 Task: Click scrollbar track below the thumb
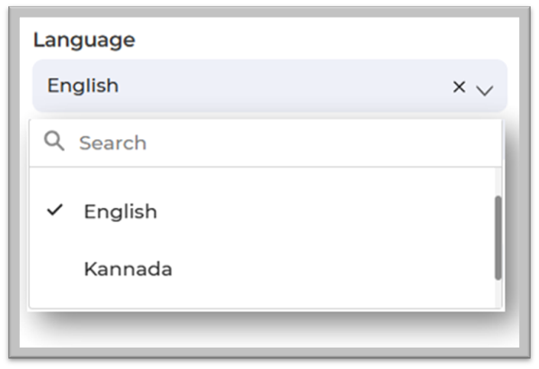click(498, 294)
